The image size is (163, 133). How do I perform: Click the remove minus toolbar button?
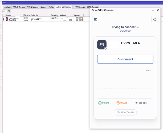click(x=4, y=11)
